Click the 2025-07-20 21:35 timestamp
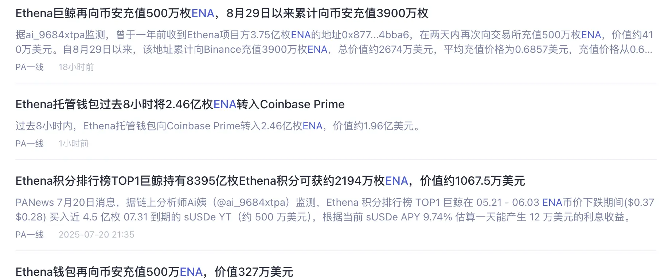Image resolution: width=672 pixels, height=278 pixels. point(96,235)
